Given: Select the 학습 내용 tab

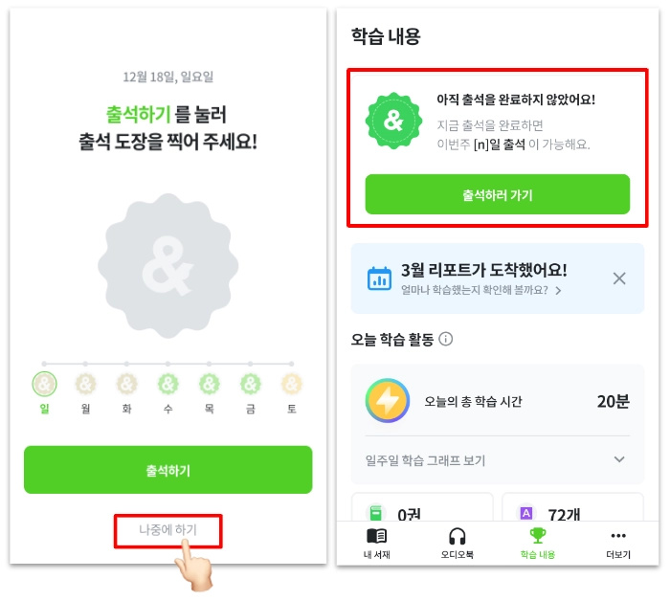Looking at the screenshot, I should tap(538, 543).
